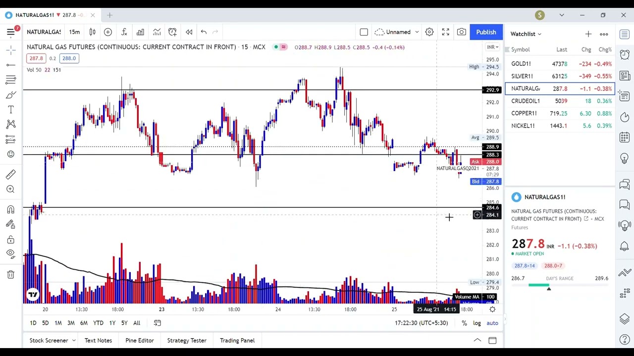
Task: Open Trading Panel tab
Action: pyautogui.click(x=237, y=340)
